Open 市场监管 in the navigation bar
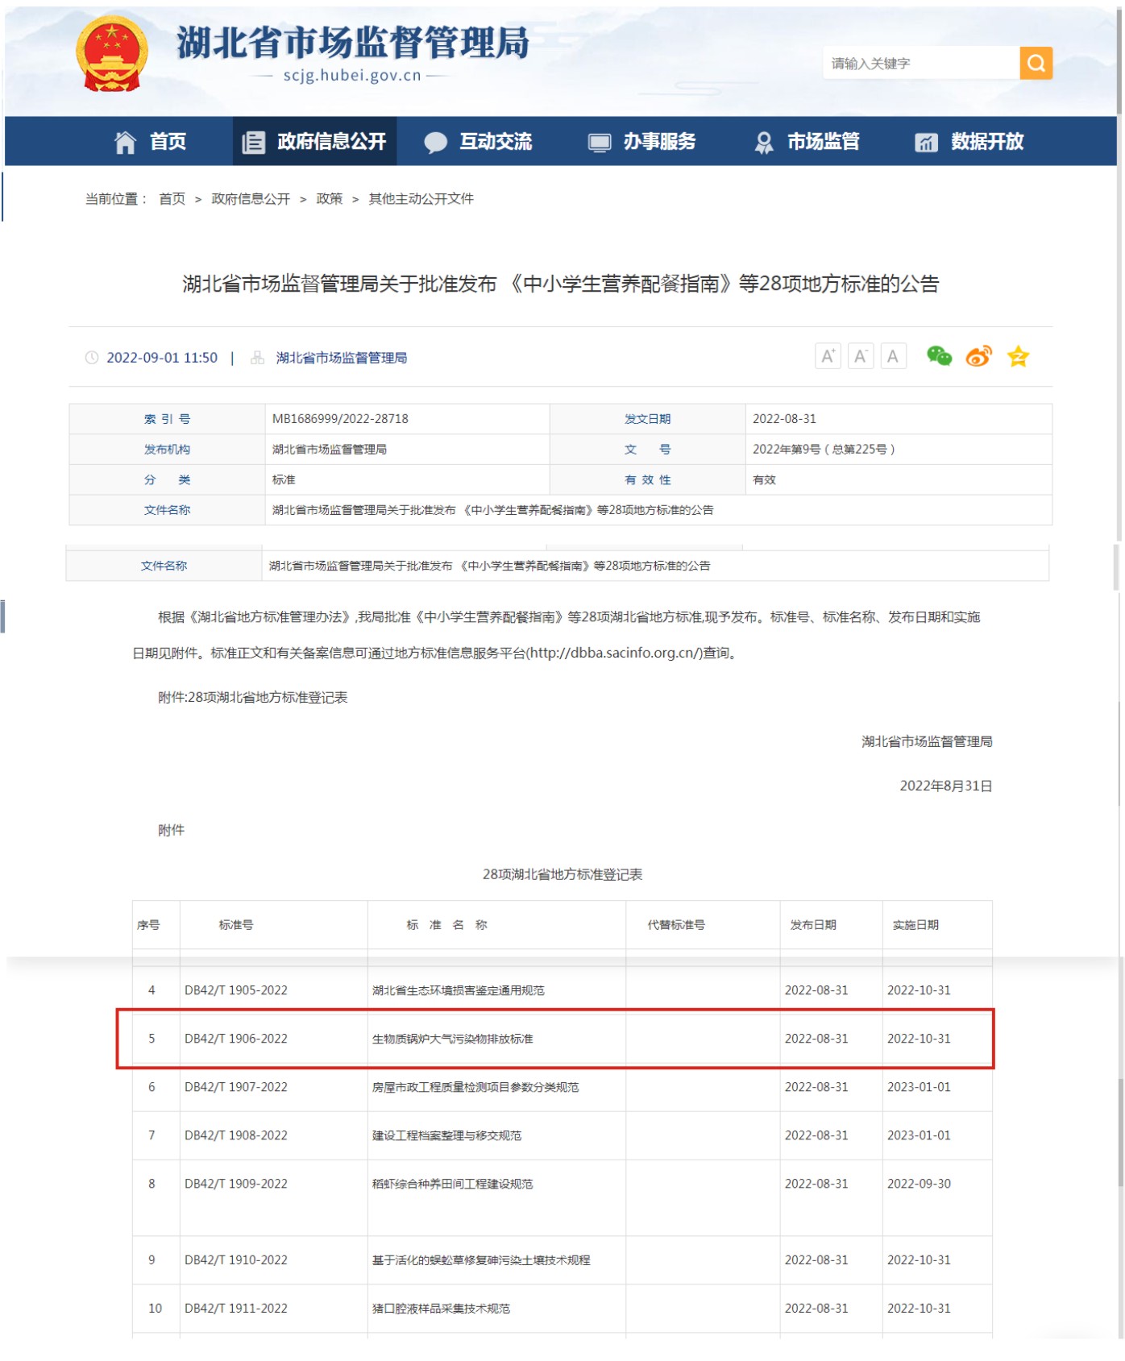The image size is (1125, 1361). (807, 142)
